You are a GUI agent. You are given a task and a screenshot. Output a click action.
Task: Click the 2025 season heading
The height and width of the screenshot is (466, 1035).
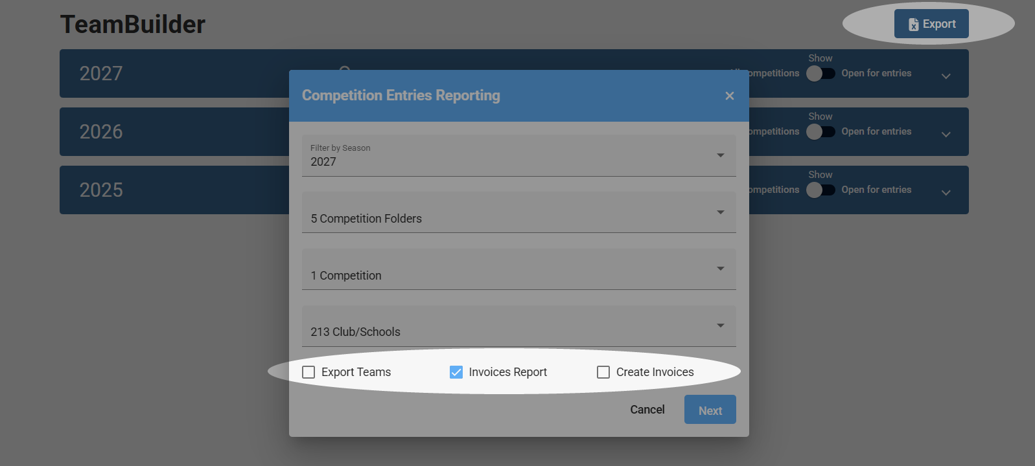point(101,190)
